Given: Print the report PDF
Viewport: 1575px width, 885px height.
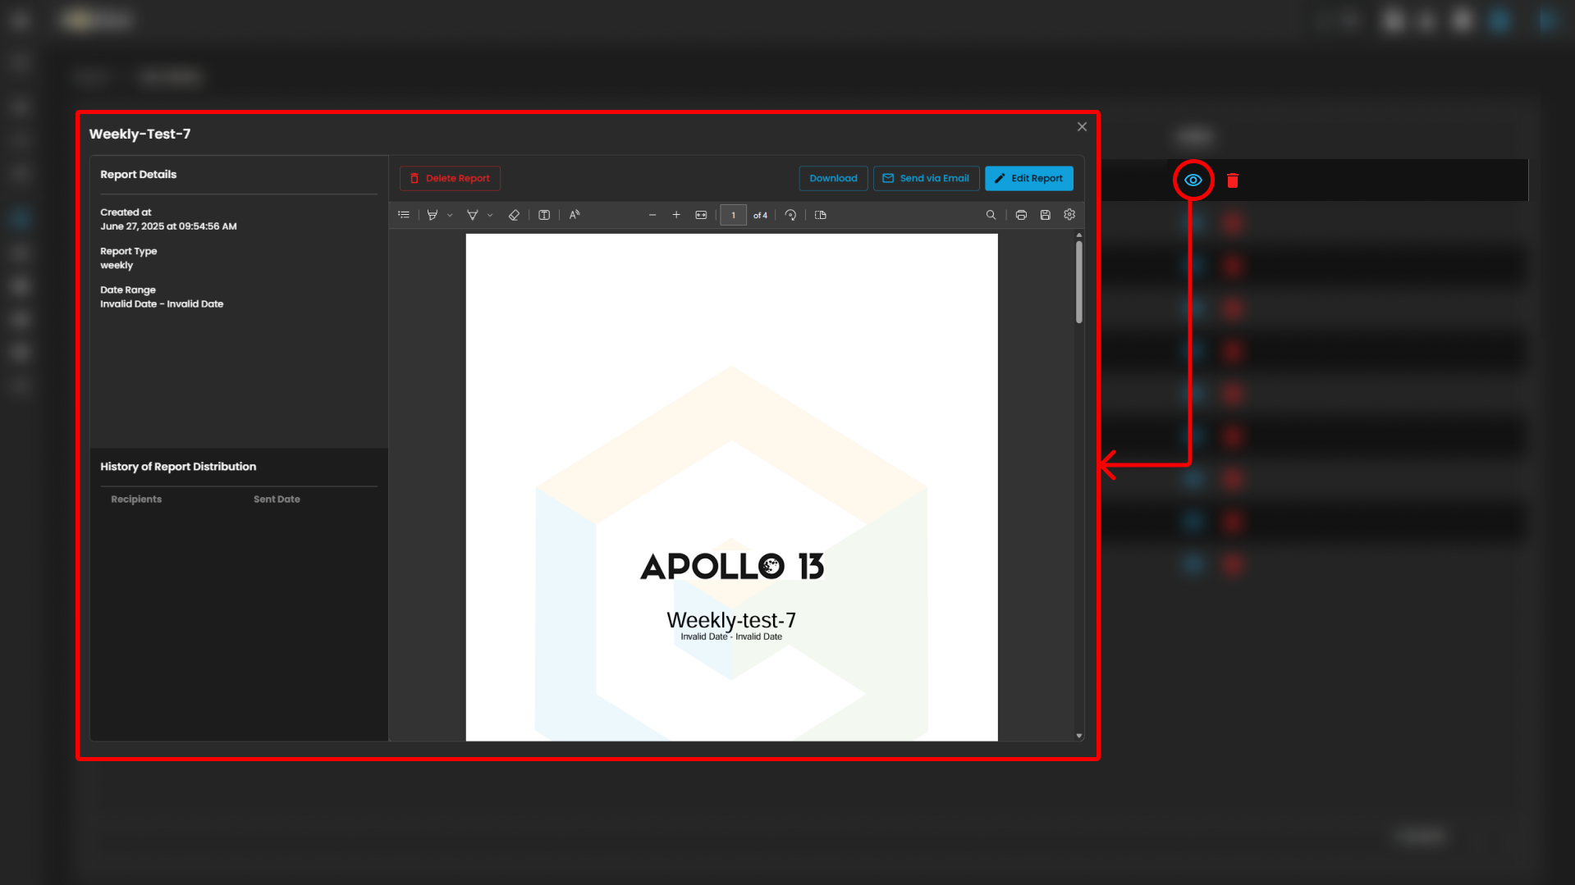Looking at the screenshot, I should click(x=1021, y=215).
